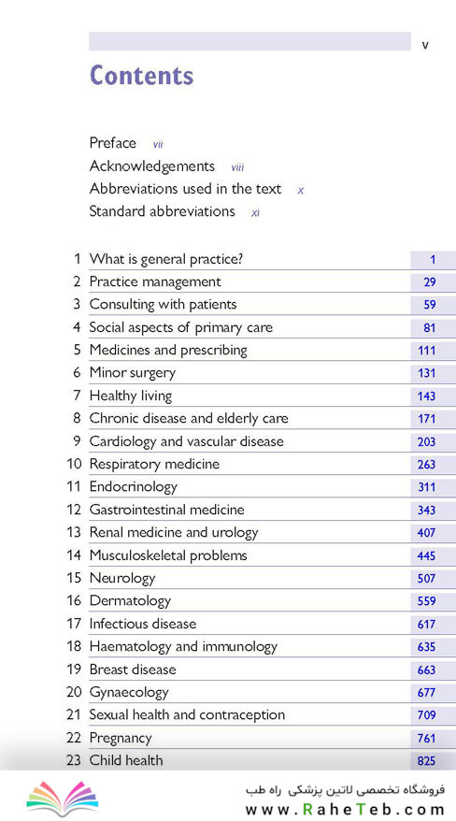Go to Respiratory medicine chapter
Image resolution: width=456 pixels, height=821 pixels.
point(154,464)
